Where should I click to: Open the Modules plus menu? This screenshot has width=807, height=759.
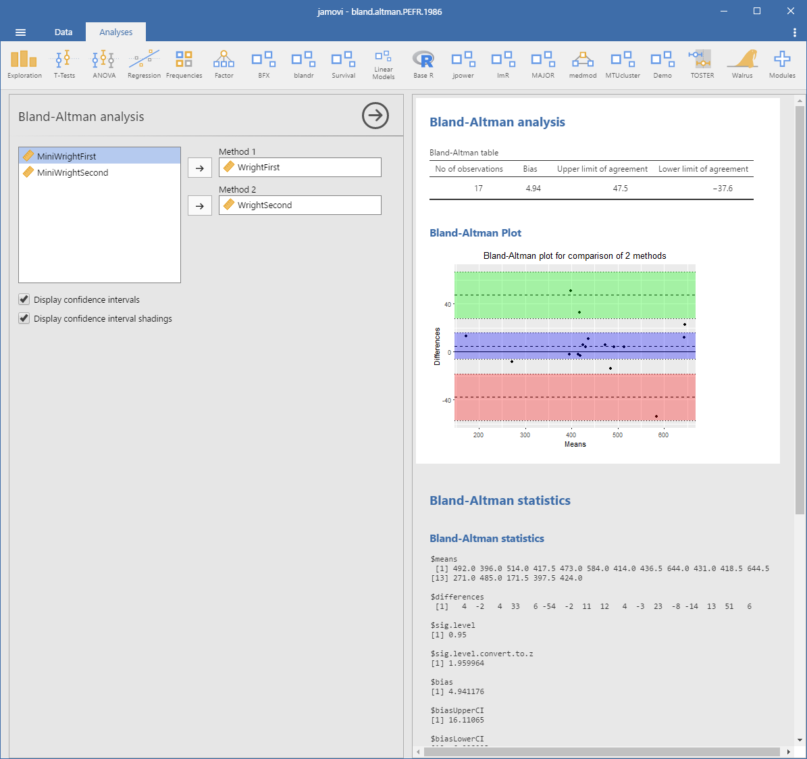coord(782,64)
